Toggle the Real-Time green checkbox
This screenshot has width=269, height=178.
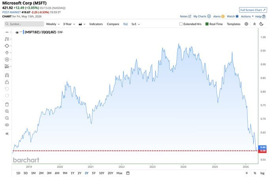(x=207, y=24)
